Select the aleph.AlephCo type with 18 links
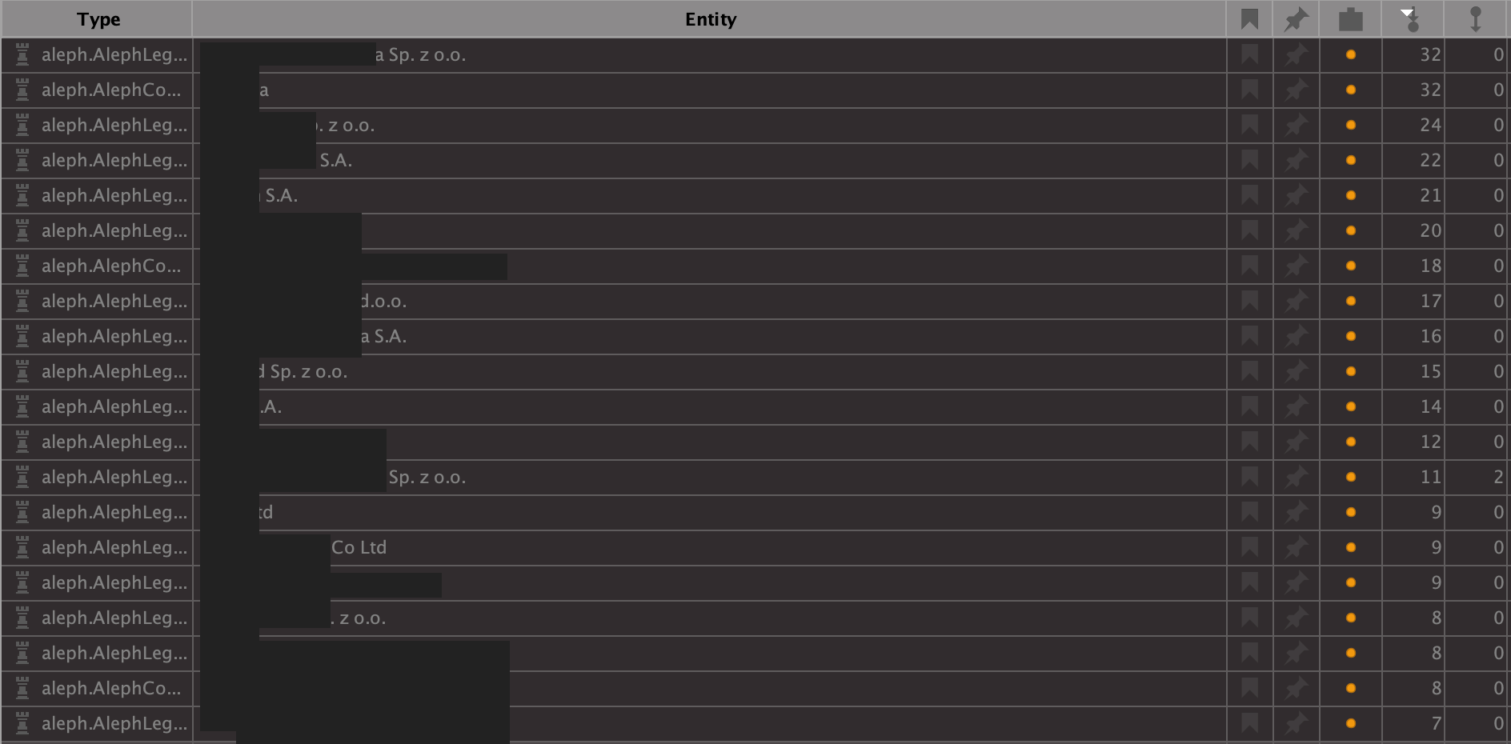1511x744 pixels. pyautogui.click(x=110, y=266)
